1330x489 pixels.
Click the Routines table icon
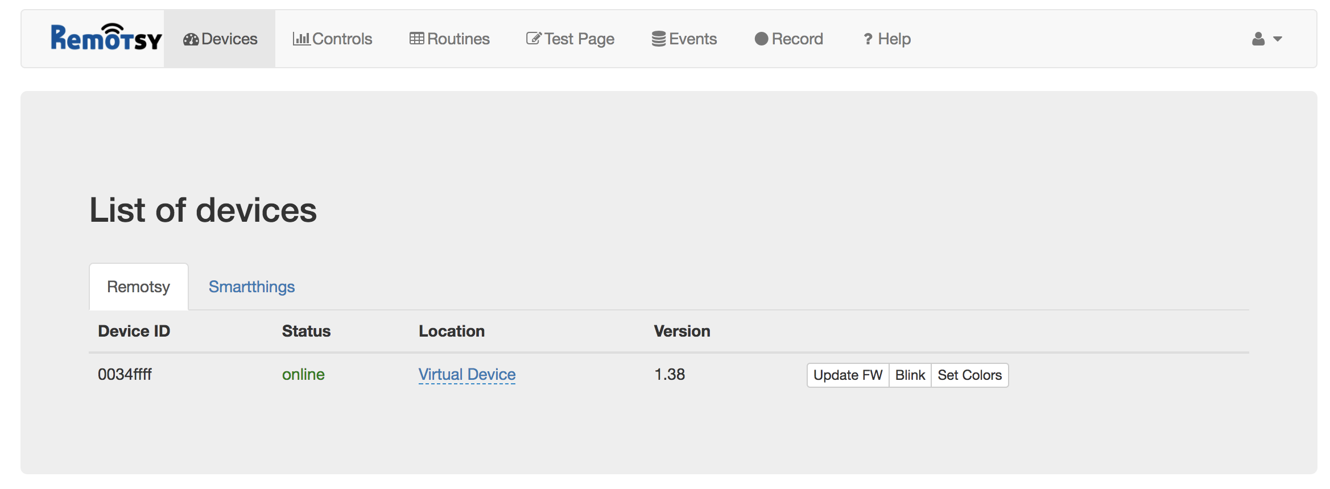point(416,39)
